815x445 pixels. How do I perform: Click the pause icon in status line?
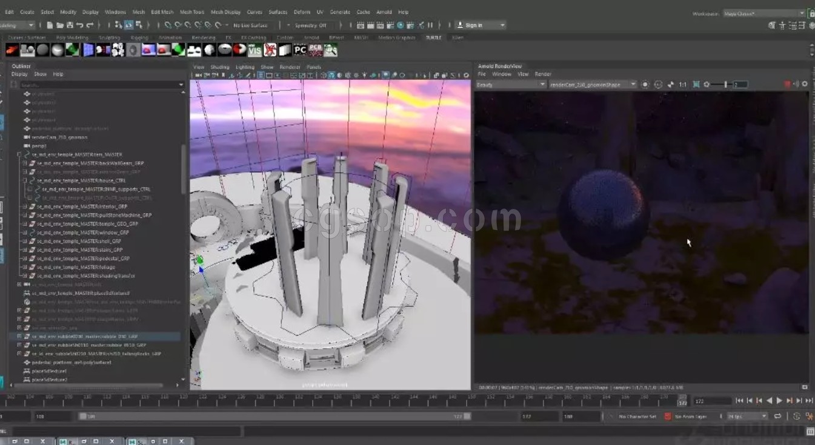tap(430, 25)
